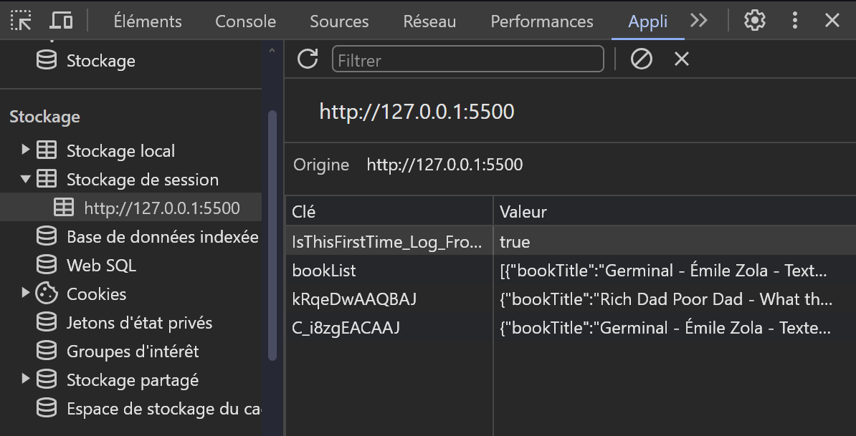Click the http://127.0.0.1:5500 session entry
This screenshot has height=436, width=856.
coord(162,207)
